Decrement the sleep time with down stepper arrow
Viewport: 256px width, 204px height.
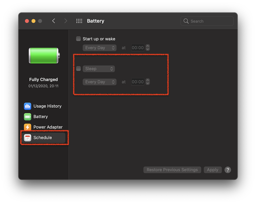(x=148, y=83)
